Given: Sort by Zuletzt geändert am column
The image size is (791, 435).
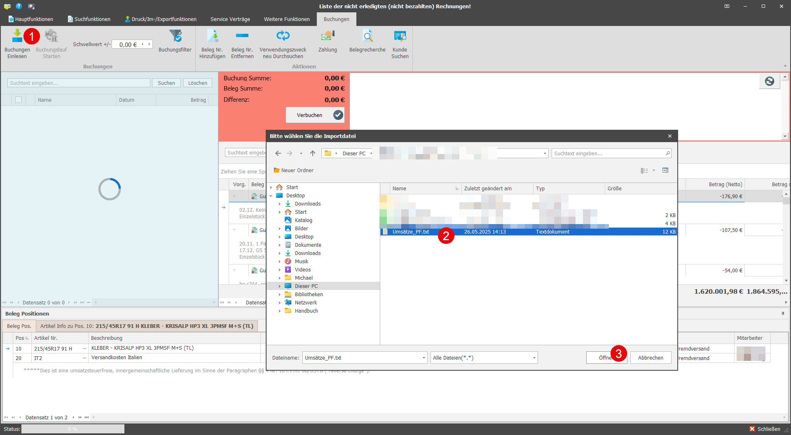Looking at the screenshot, I should point(497,188).
